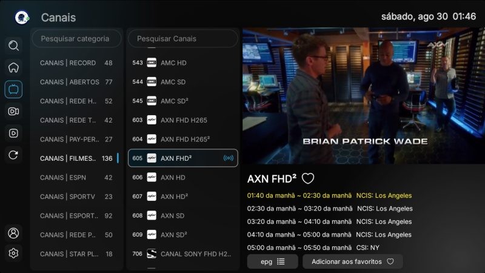
Task: Click the AXN SD² channel logo
Action: point(152,235)
